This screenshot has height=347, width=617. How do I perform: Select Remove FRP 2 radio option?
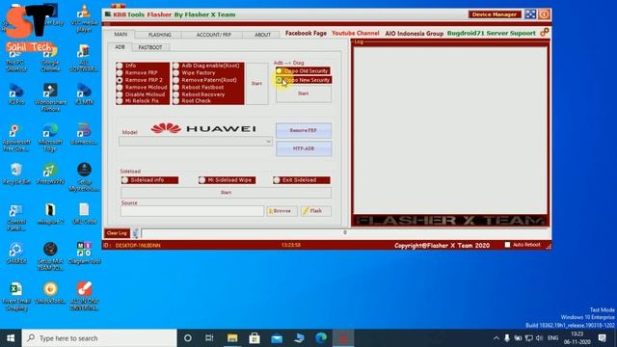[120, 80]
